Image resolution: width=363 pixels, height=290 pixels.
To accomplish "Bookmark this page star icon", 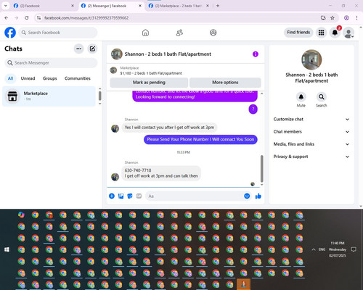I will coord(333,18).
